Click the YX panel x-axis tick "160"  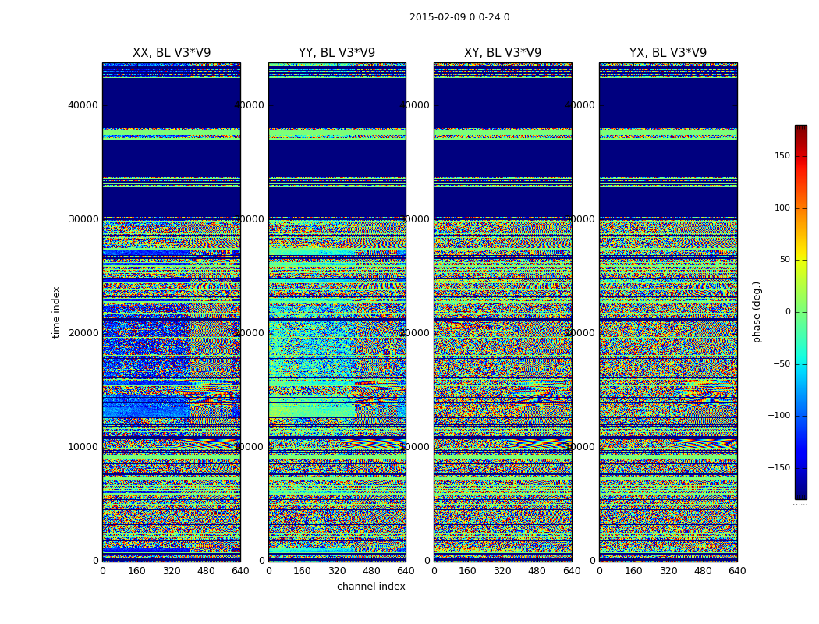point(633,571)
